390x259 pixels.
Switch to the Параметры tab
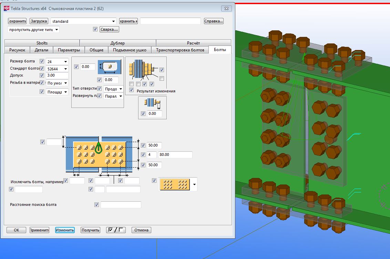pos(69,50)
